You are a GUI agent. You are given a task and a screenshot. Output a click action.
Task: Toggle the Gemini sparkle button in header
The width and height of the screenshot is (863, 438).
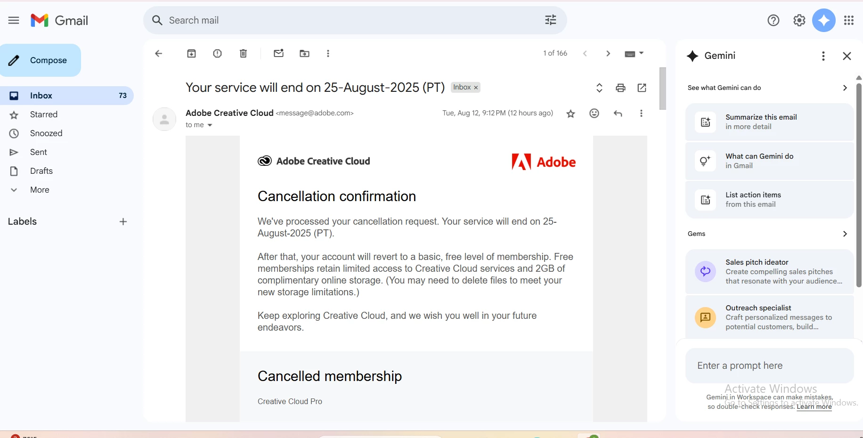[823, 20]
